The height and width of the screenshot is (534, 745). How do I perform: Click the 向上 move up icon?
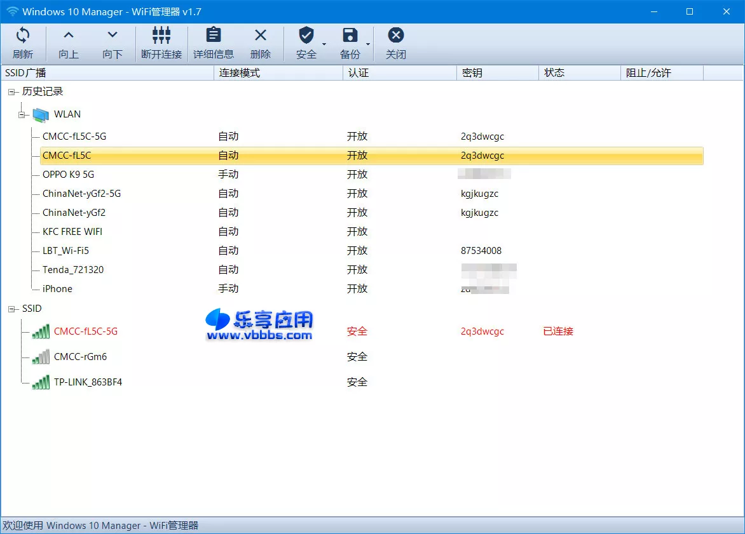(68, 36)
